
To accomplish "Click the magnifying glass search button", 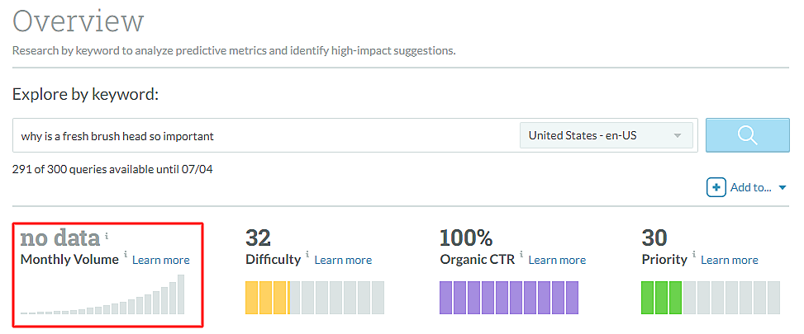I will (x=747, y=136).
